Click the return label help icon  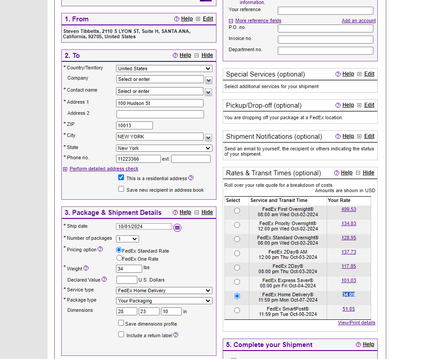176,335
